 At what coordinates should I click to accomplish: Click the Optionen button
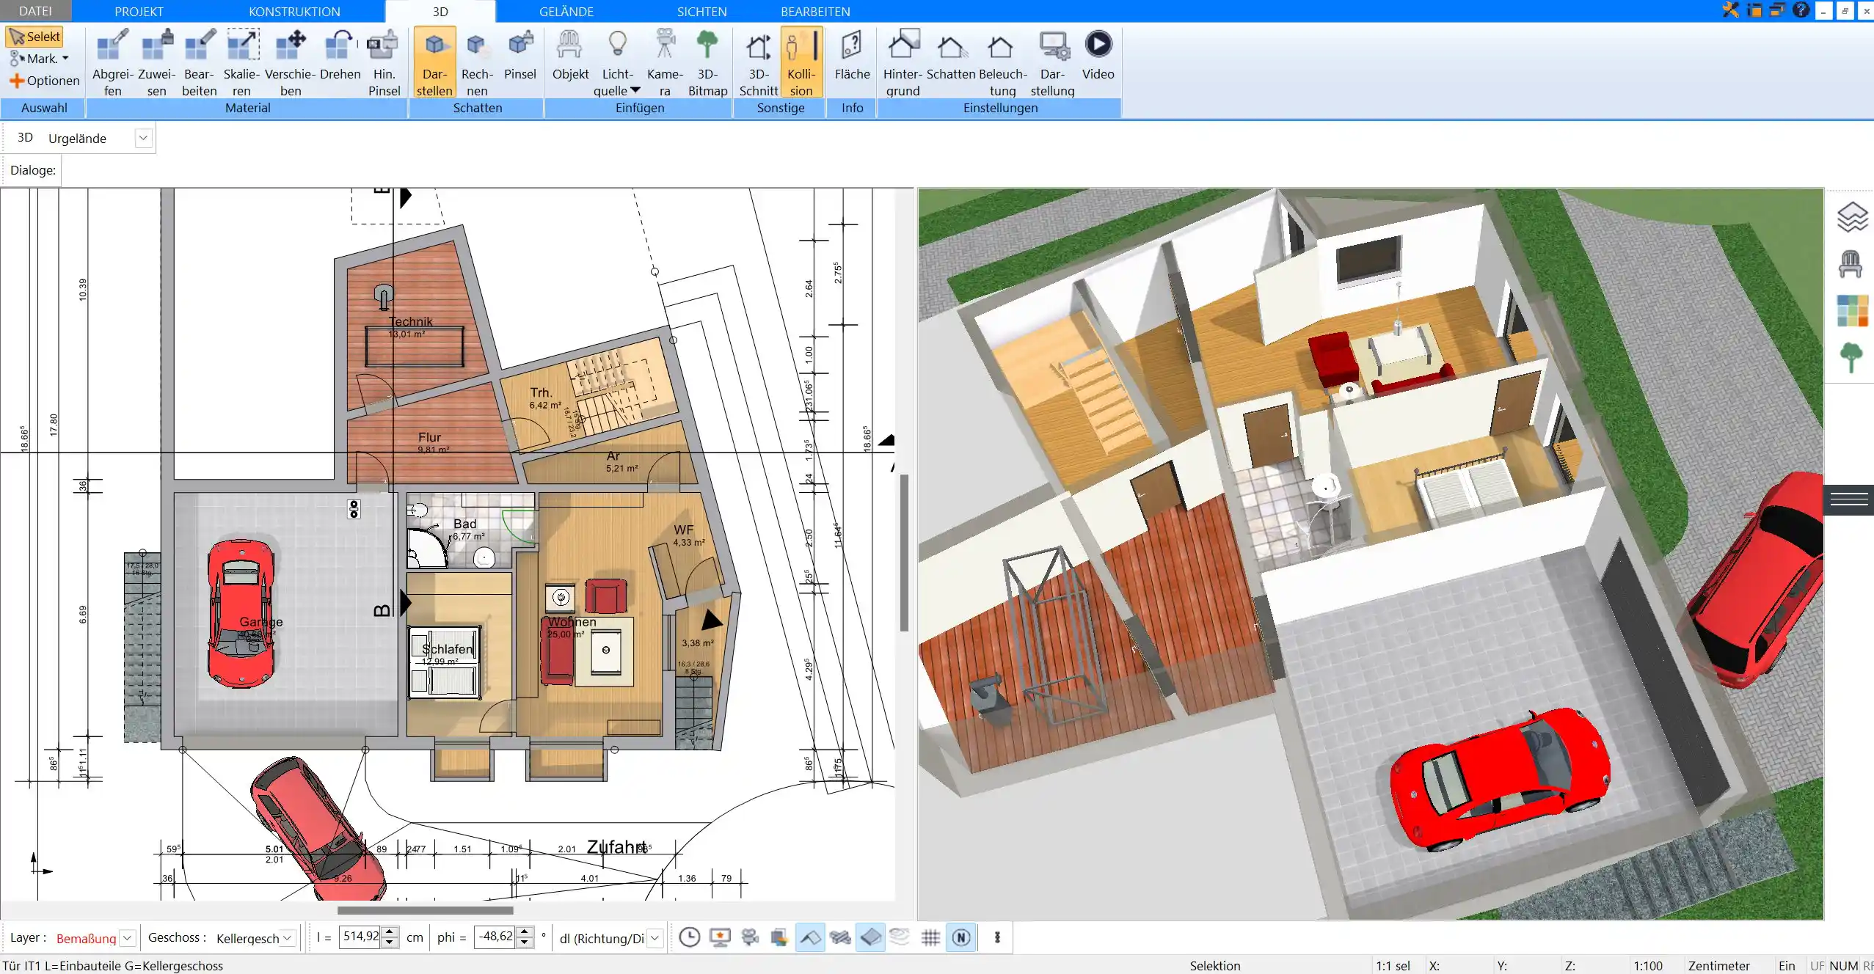coord(44,81)
